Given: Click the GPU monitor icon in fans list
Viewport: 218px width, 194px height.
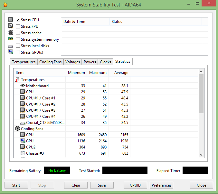Looking at the screenshot, I should (23, 141).
